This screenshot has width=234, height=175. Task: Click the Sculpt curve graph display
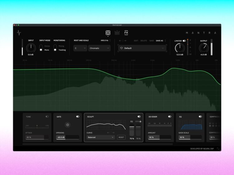106,125
